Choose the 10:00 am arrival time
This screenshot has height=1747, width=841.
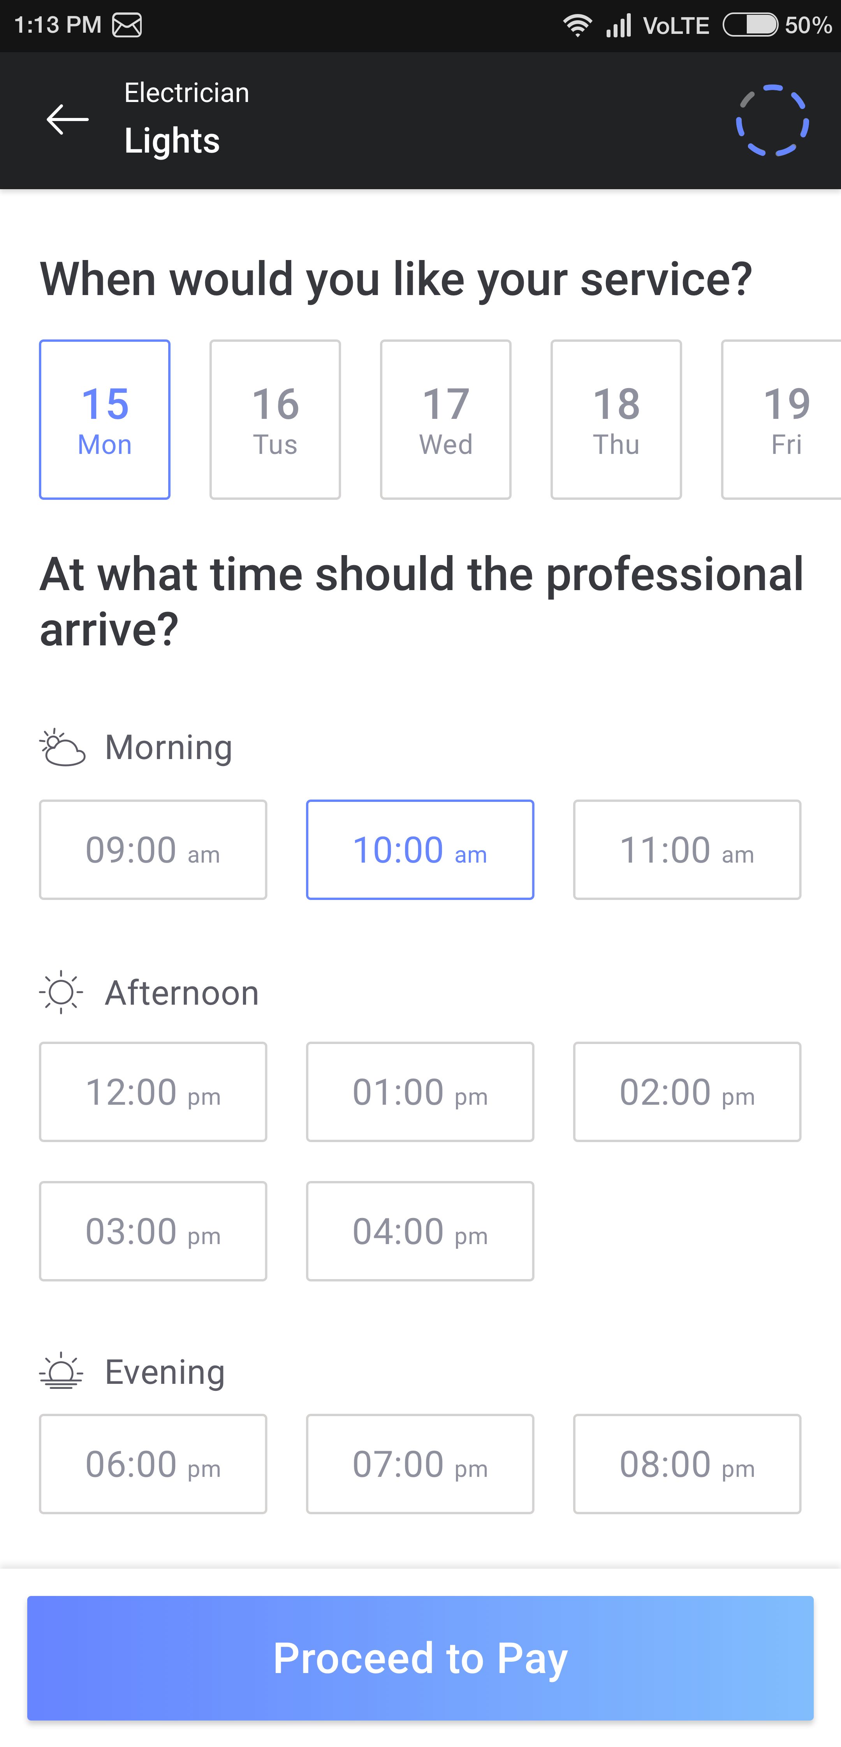pyautogui.click(x=420, y=850)
